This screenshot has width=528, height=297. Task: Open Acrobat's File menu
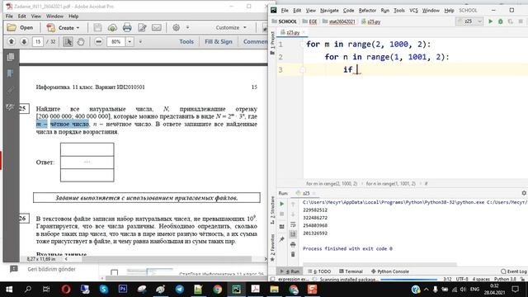click(x=9, y=16)
